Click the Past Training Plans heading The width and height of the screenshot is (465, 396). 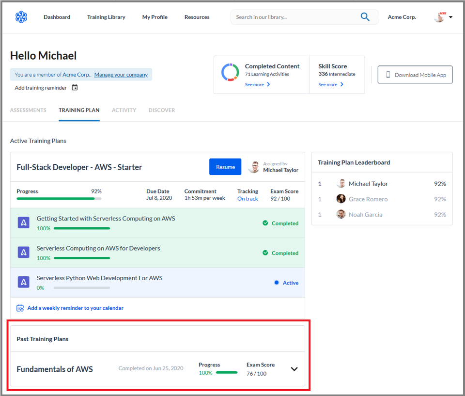pyautogui.click(x=43, y=339)
